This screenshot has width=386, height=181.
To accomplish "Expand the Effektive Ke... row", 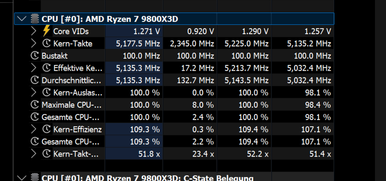I will tap(34, 68).
